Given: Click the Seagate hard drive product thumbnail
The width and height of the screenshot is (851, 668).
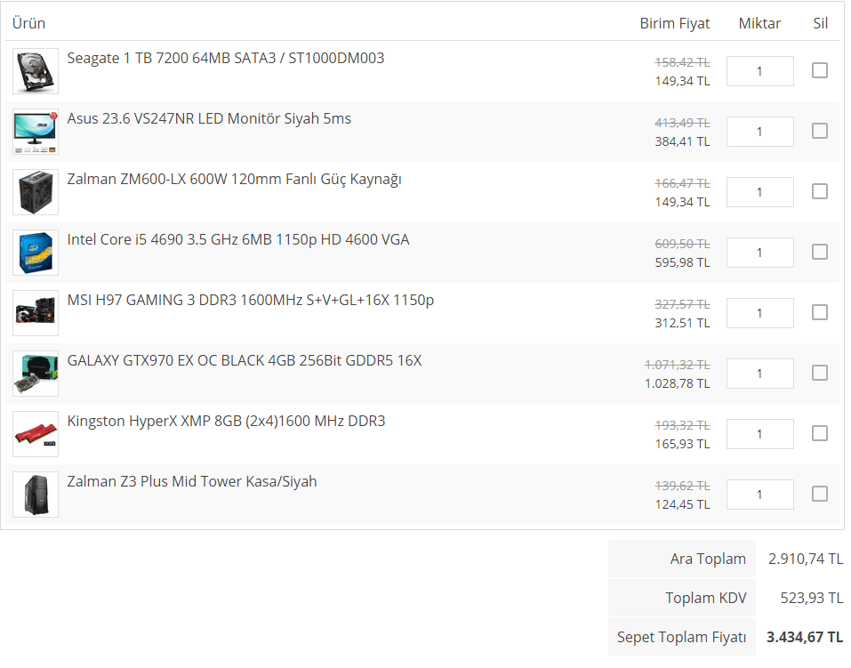Looking at the screenshot, I should coord(36,71).
